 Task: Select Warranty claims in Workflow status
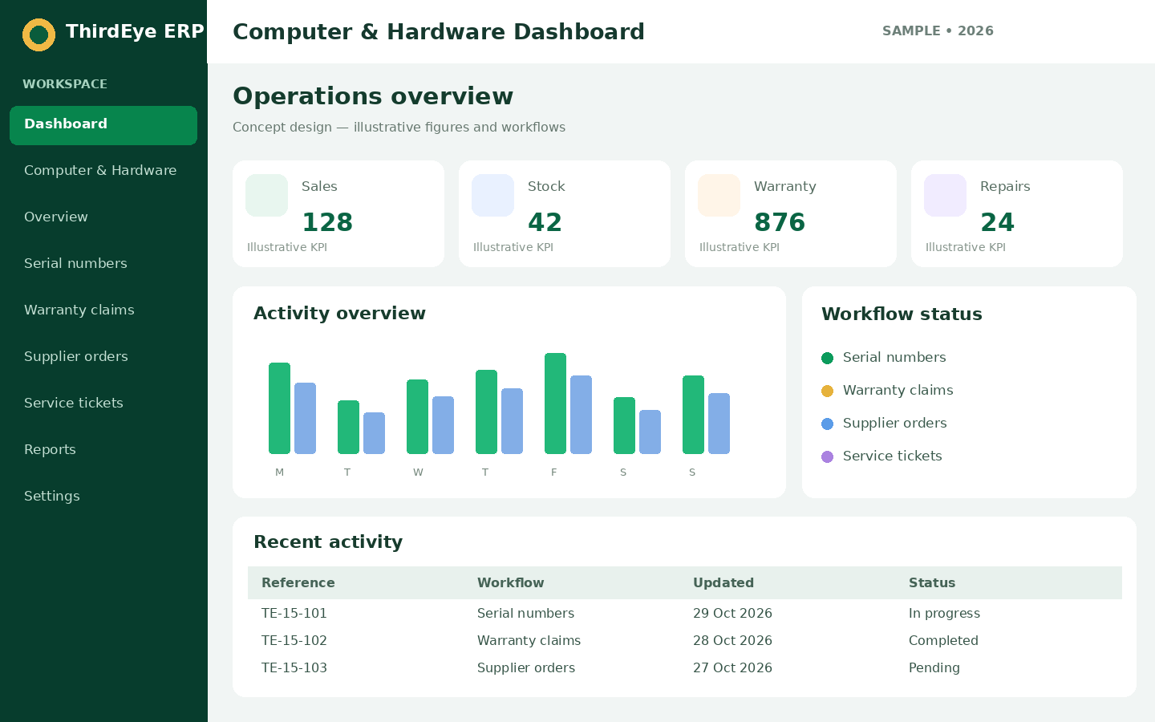click(898, 390)
